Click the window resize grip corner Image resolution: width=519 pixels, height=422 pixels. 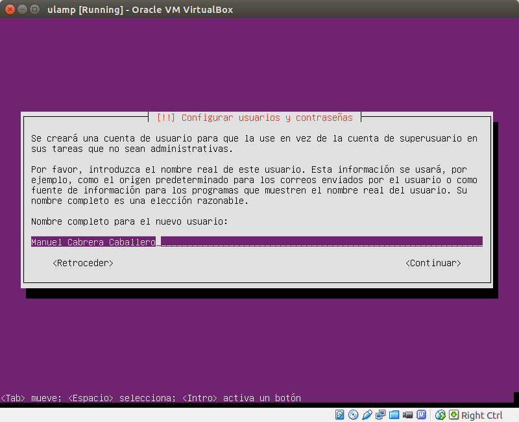click(x=513, y=418)
